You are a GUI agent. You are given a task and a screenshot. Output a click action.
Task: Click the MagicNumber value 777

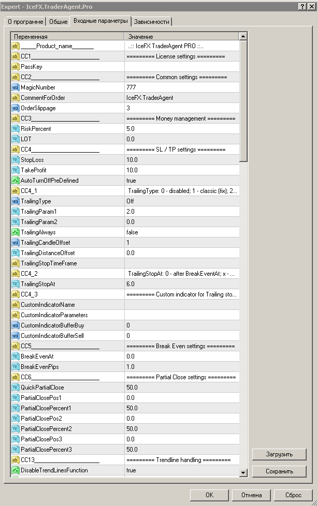[x=131, y=87]
